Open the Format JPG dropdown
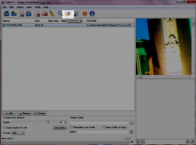This screenshot has width=196, height=145. (x=18, y=133)
